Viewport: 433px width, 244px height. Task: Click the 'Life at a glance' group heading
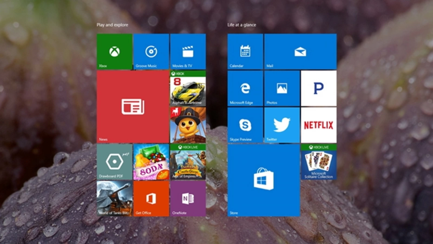[x=242, y=25]
